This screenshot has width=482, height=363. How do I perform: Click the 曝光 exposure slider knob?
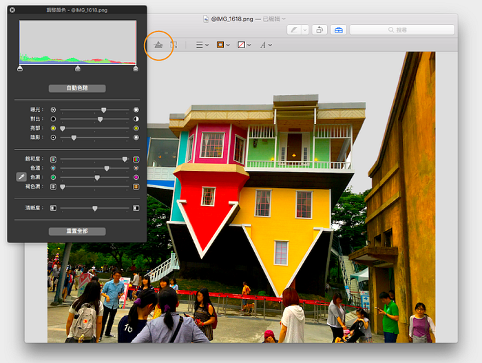pos(104,110)
